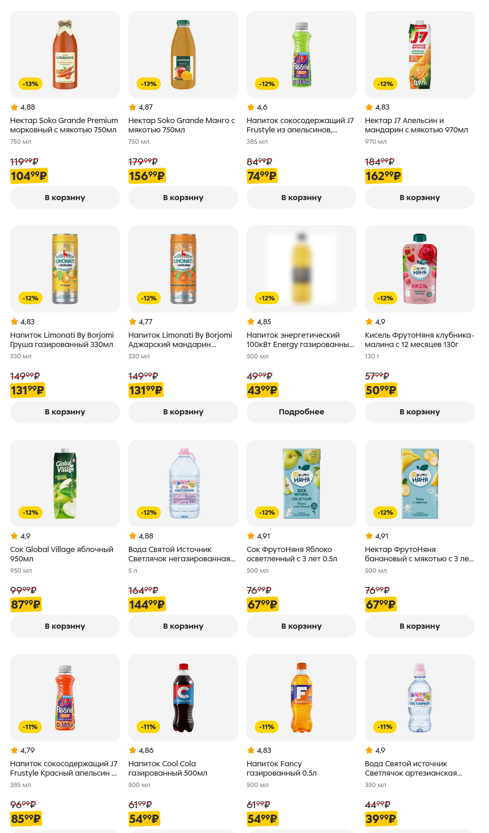Open title link 'Напиток Cool Cola газированный 500мл'
The height and width of the screenshot is (833, 489).
pos(168,768)
